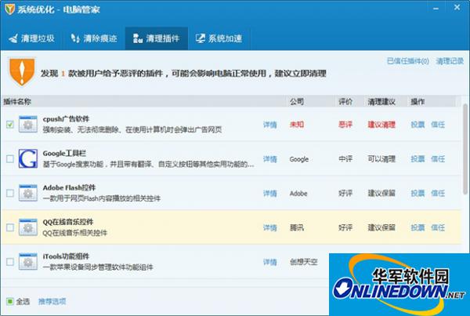
Task: Click 投票 for QQ在线音乐控件
Action: [x=418, y=227]
